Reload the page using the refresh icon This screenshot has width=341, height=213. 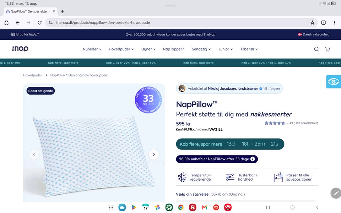(x=39, y=23)
